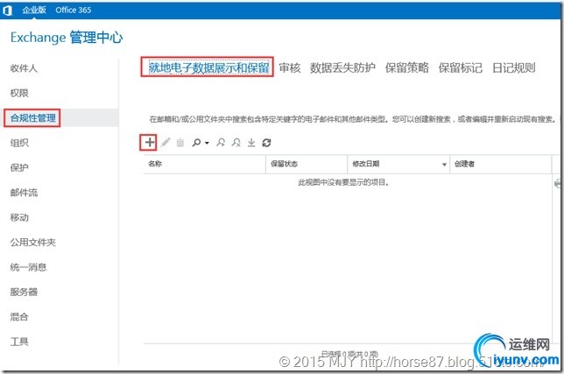Open 统一消息 in the left navigation

28,267
